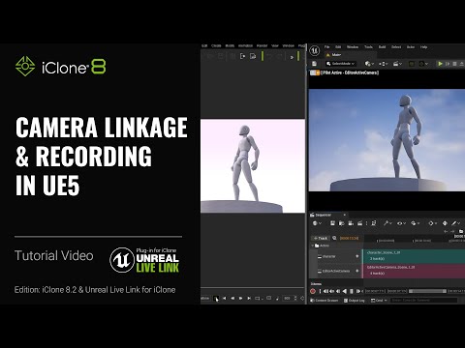Click the iClone play button in timeline bar

pos(240,299)
